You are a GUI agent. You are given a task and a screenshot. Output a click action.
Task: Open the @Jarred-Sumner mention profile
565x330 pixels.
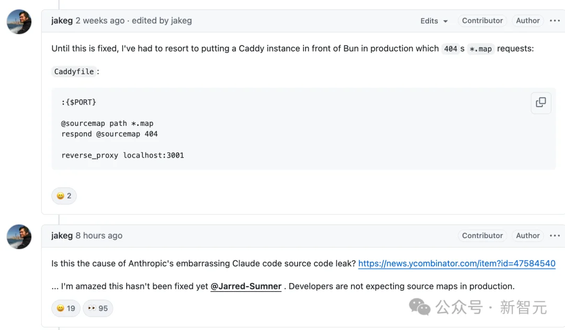click(246, 286)
